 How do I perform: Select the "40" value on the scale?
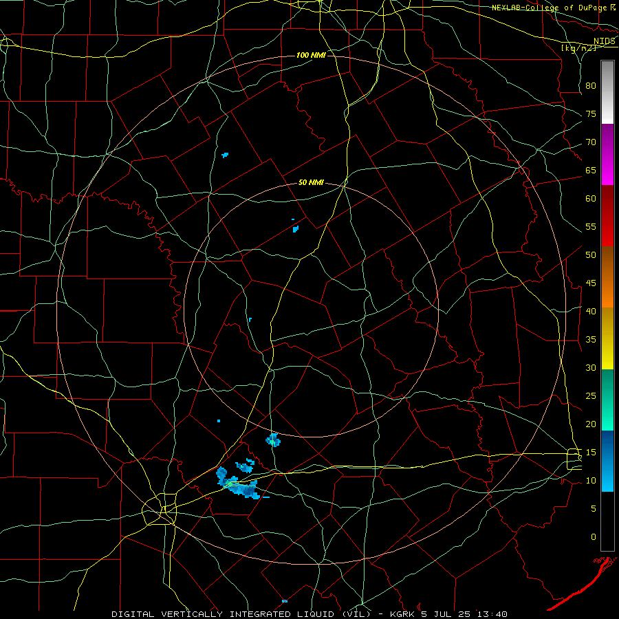[591, 311]
